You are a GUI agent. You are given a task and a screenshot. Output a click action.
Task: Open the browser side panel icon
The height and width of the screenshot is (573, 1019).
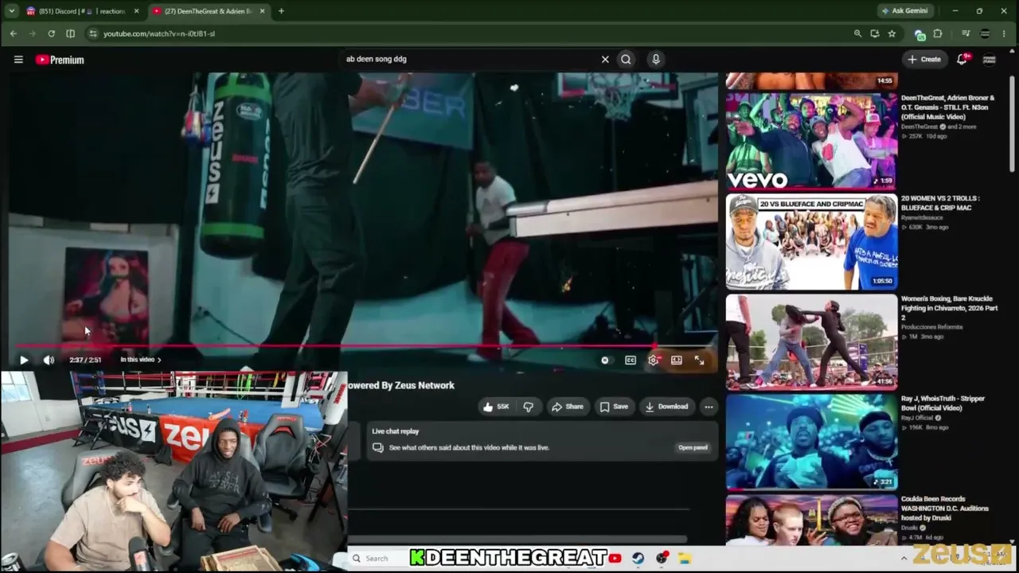click(x=70, y=33)
